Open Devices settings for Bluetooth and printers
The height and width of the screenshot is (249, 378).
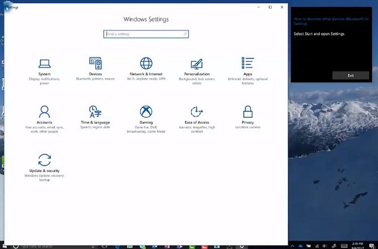pyautogui.click(x=95, y=66)
